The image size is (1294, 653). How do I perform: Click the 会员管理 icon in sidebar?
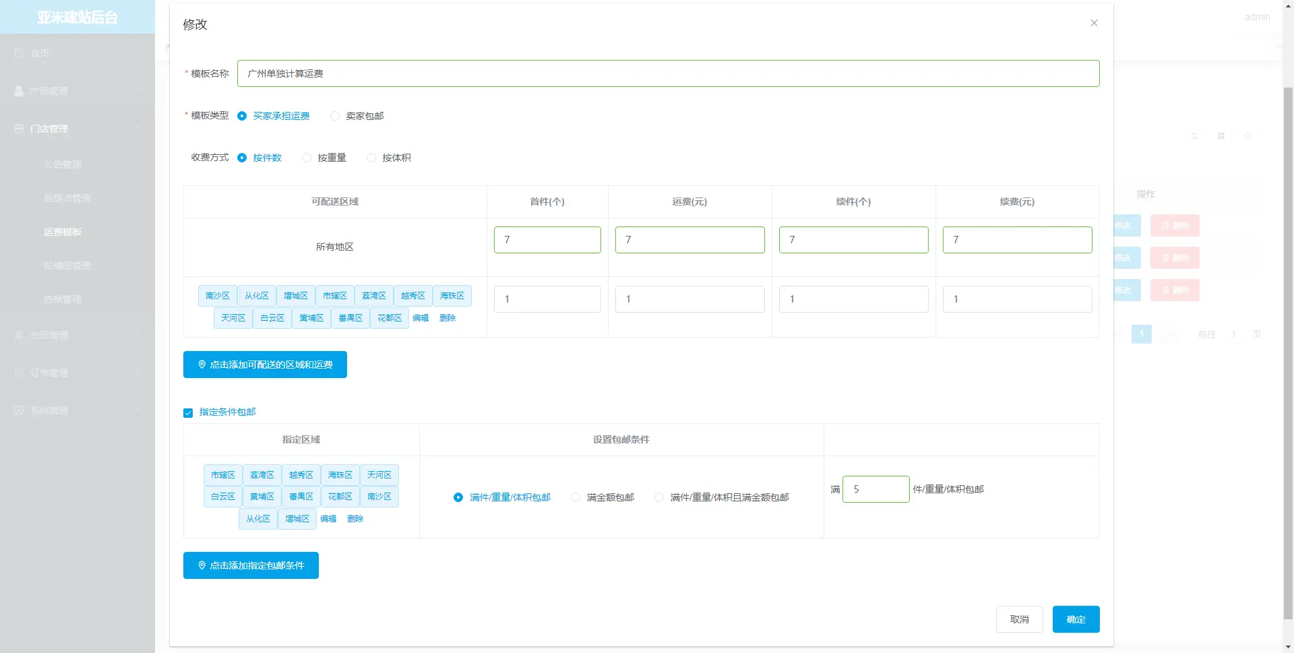(x=19, y=335)
